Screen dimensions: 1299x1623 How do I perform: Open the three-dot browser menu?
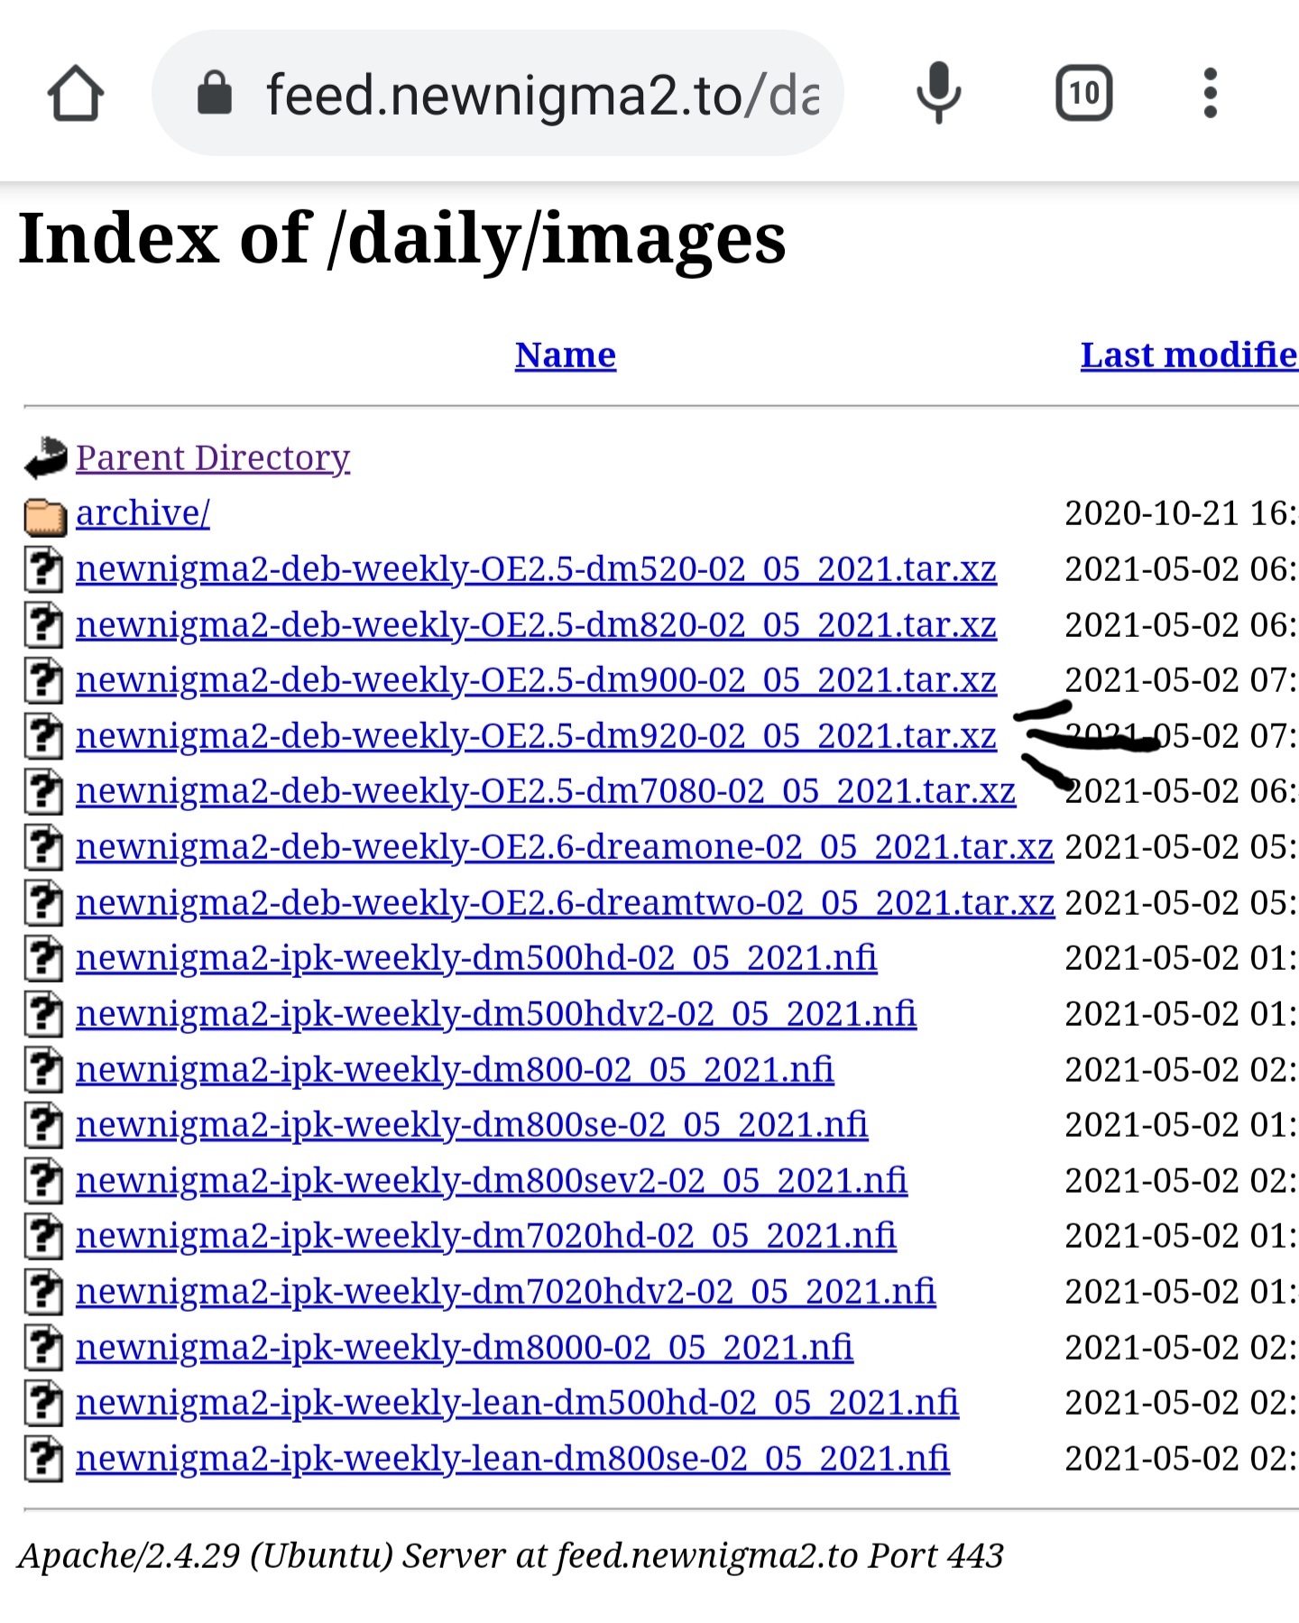click(1210, 93)
